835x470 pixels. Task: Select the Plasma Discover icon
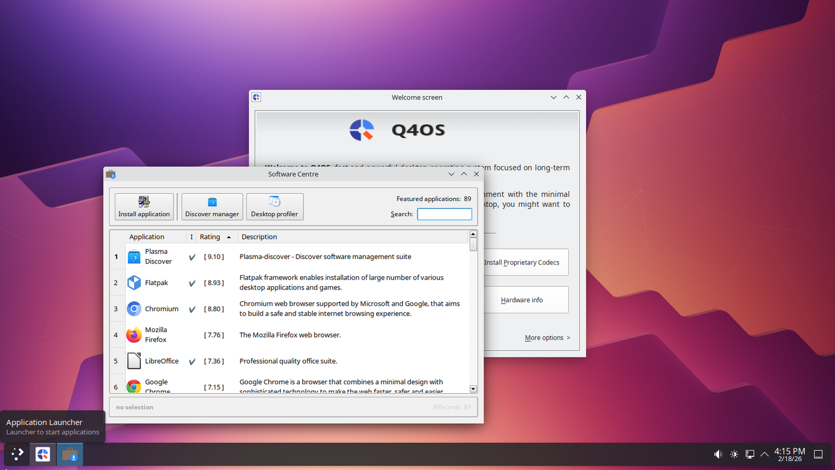[134, 257]
